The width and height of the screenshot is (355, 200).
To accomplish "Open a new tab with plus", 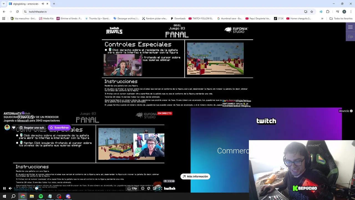I will tap(54, 4).
